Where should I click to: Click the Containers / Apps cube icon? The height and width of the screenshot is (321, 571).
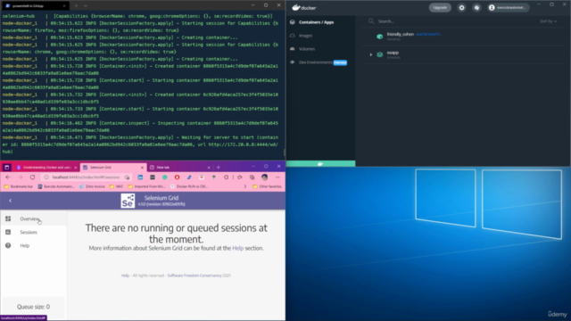point(293,22)
